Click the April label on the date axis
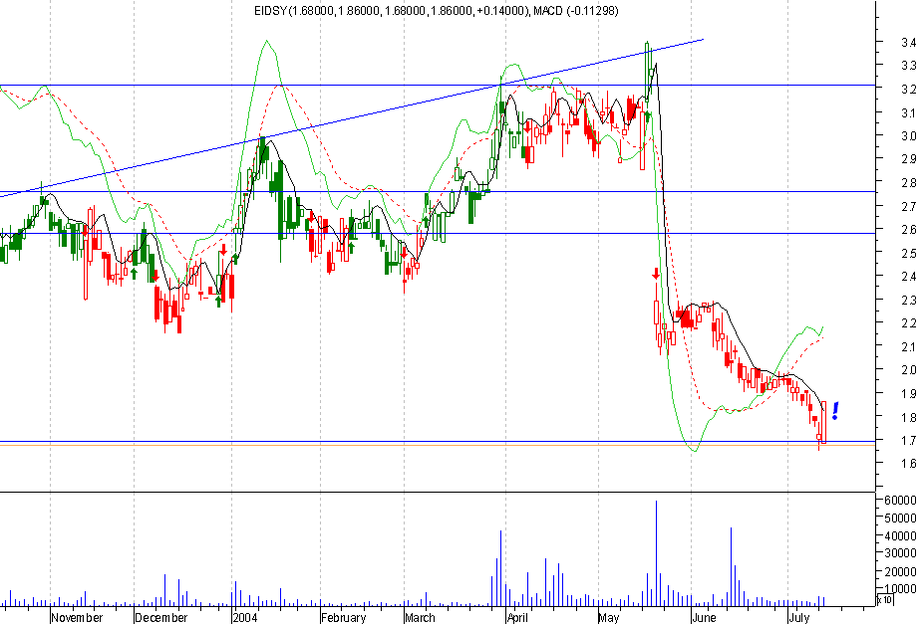The width and height of the screenshot is (920, 624). [517, 618]
